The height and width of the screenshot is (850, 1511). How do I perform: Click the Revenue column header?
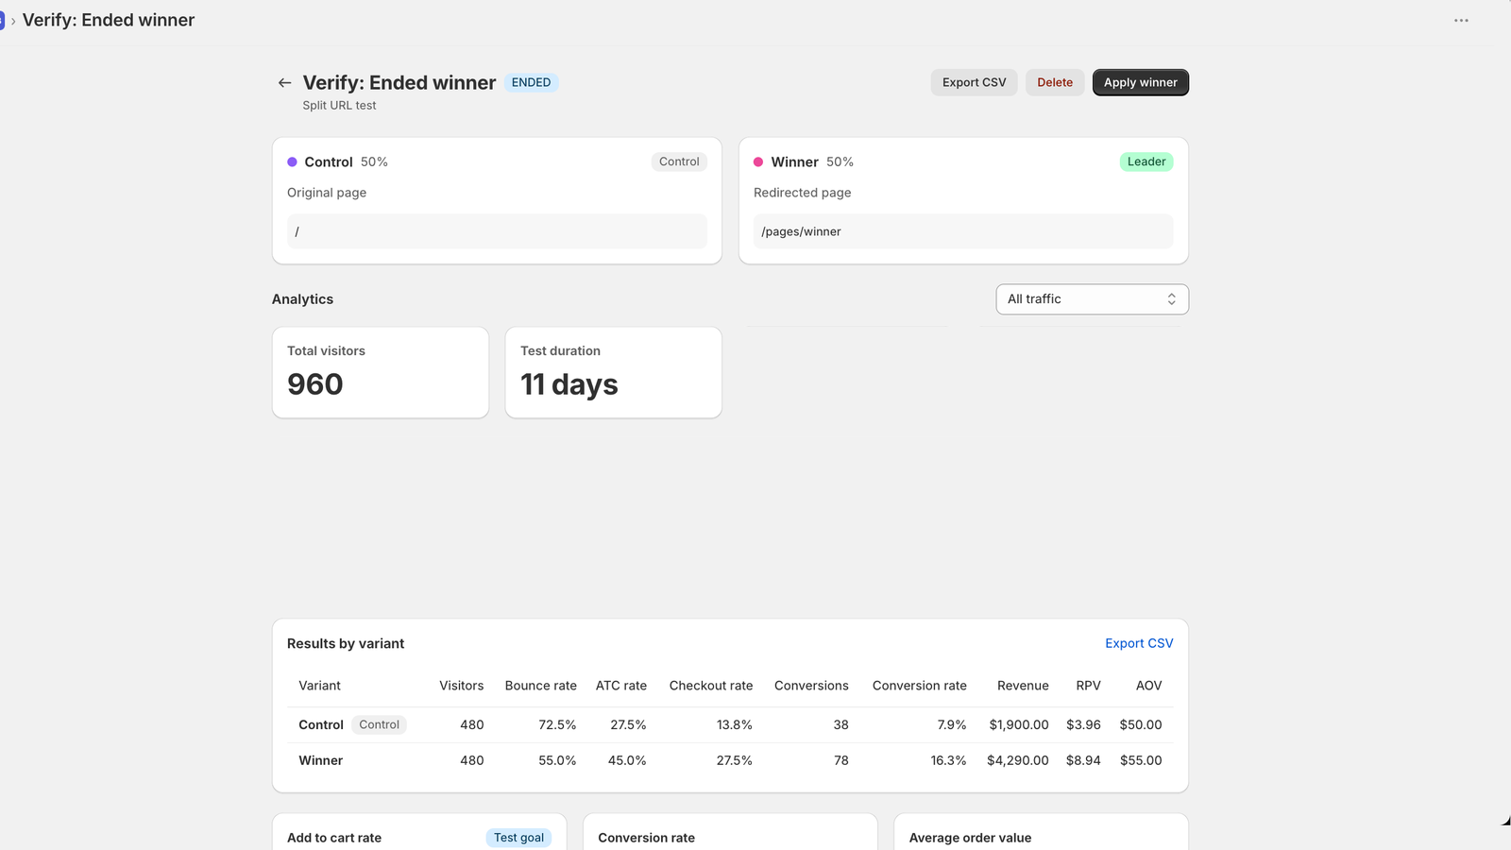pyautogui.click(x=1023, y=686)
